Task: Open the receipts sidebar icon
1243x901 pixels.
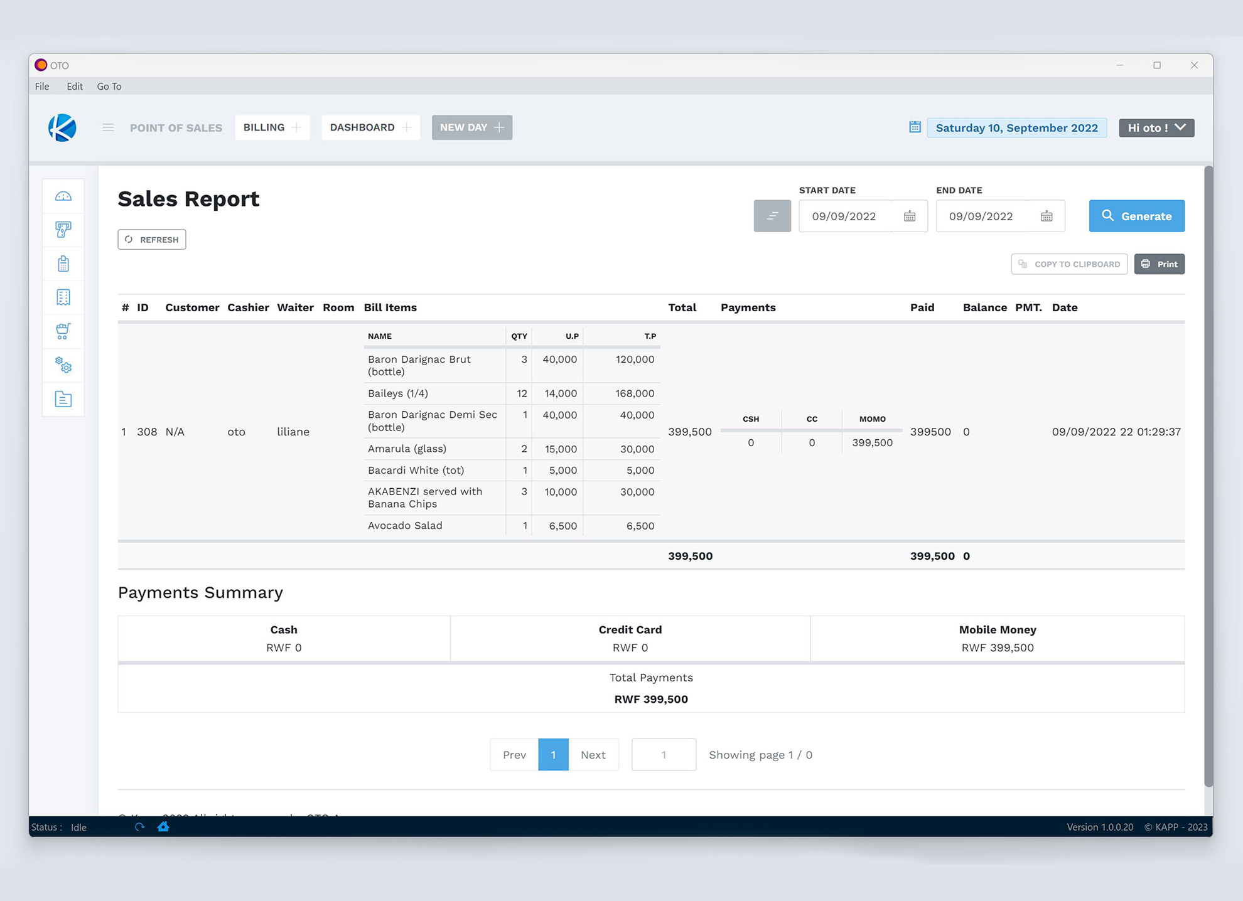Action: pyautogui.click(x=63, y=297)
